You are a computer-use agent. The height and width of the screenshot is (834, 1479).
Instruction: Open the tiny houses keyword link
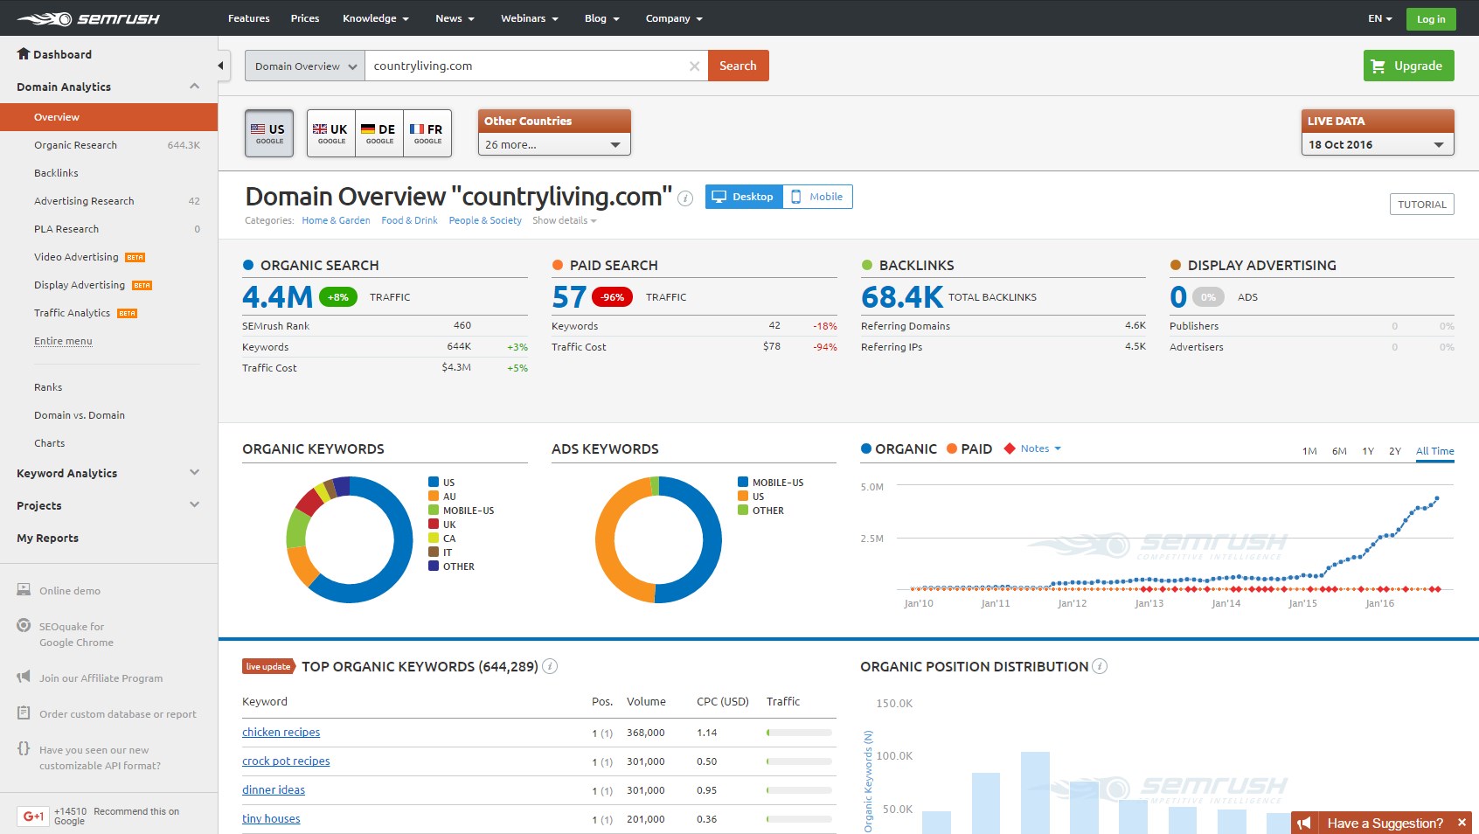(x=271, y=819)
